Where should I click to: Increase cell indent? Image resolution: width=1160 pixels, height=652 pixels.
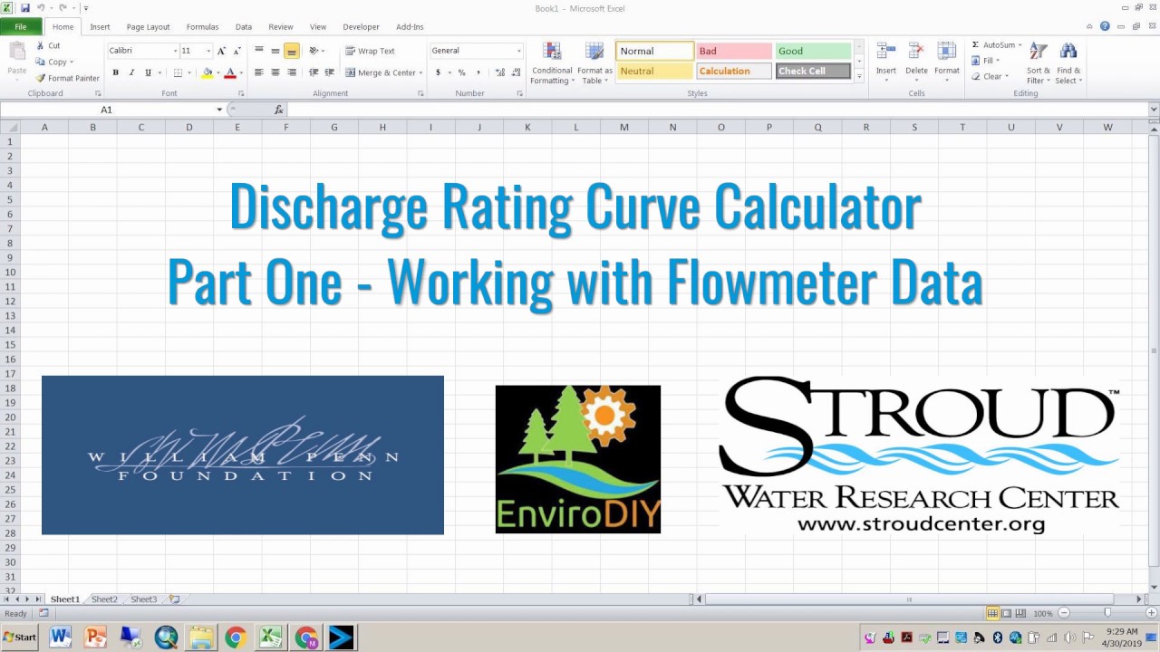(x=329, y=72)
